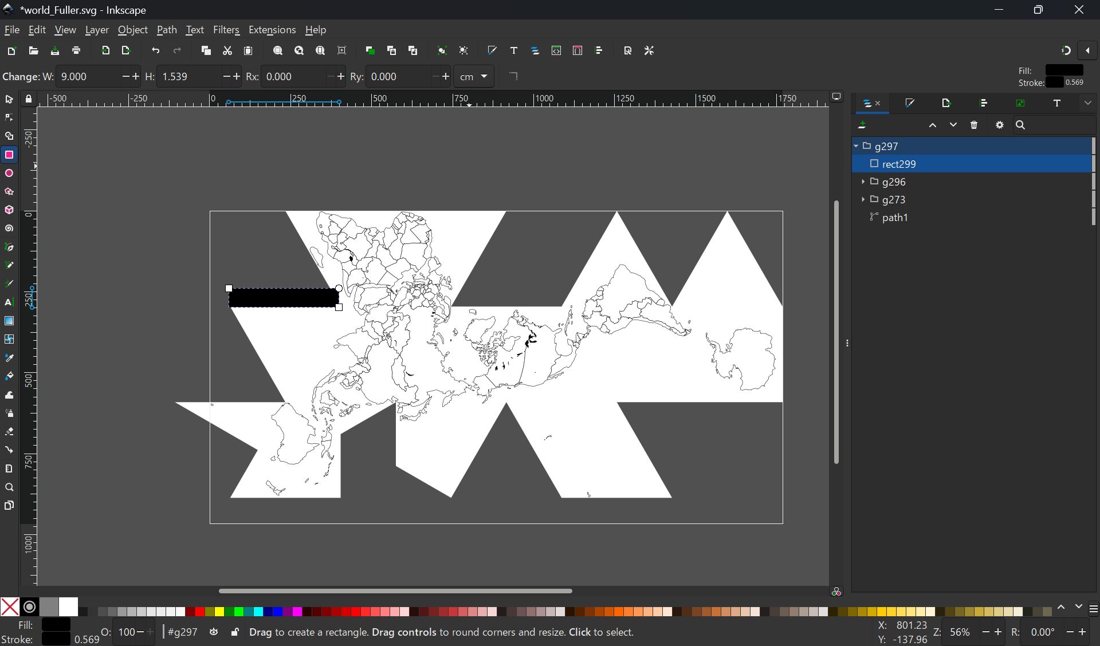This screenshot has width=1100, height=646.
Task: Open the Layer menu
Action: (97, 30)
